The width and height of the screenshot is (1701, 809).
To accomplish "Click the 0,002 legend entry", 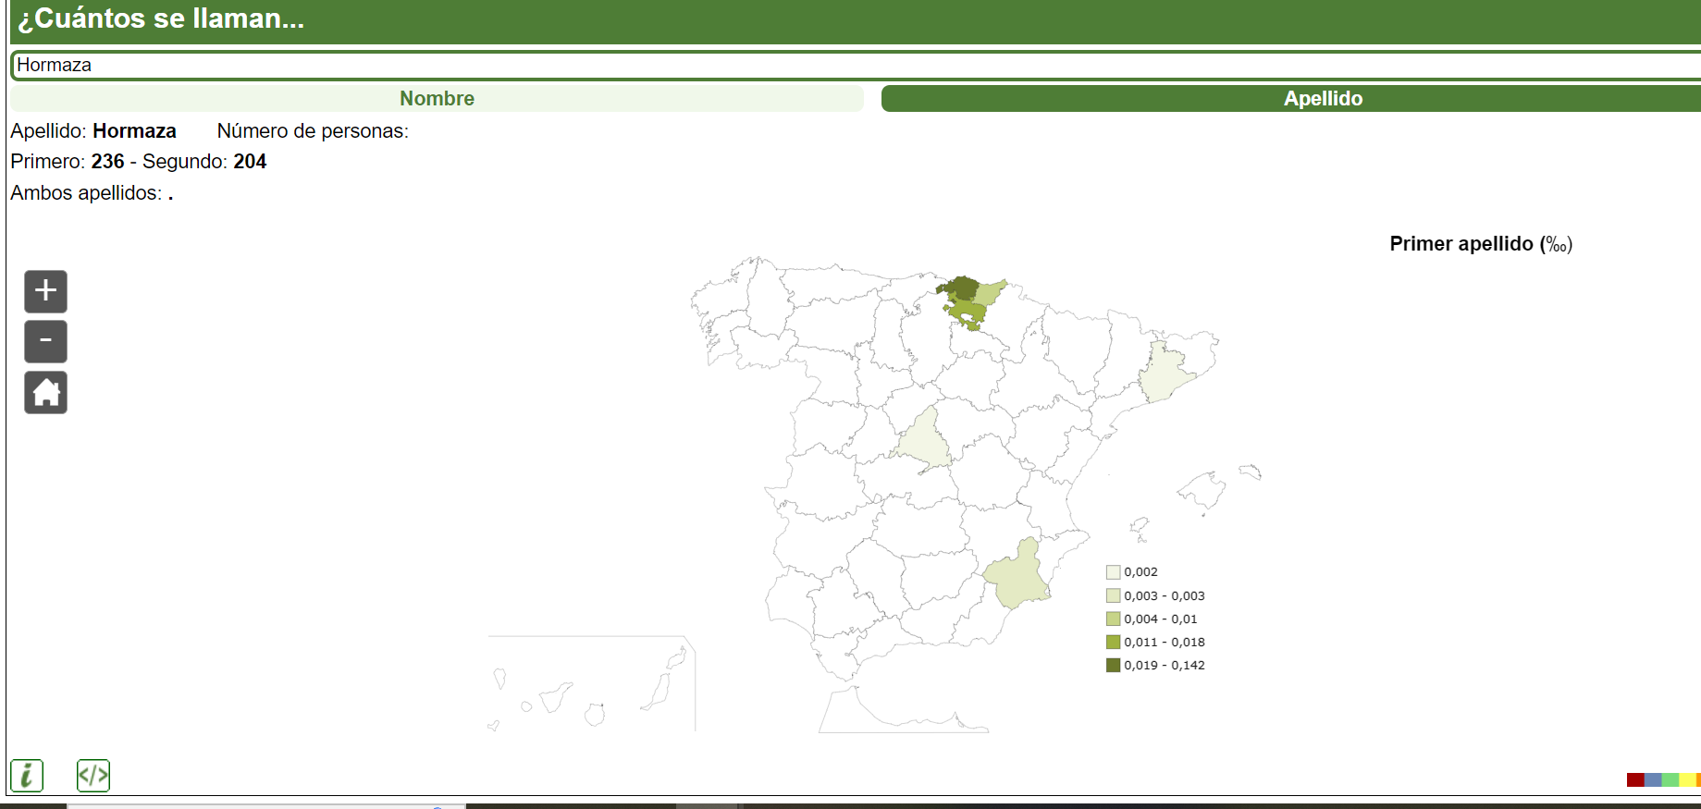I will click(1140, 572).
